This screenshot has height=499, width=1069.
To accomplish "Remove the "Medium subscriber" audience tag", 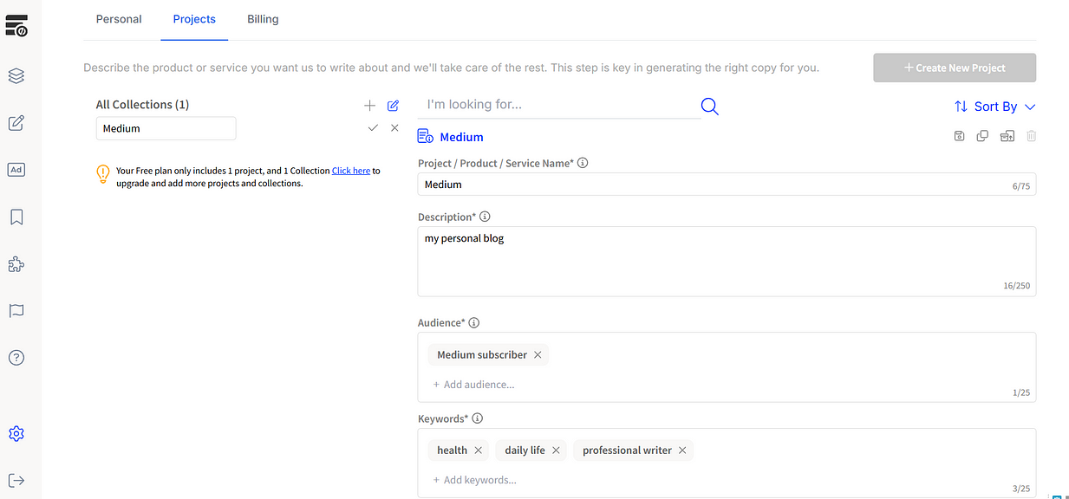I will 538,355.
